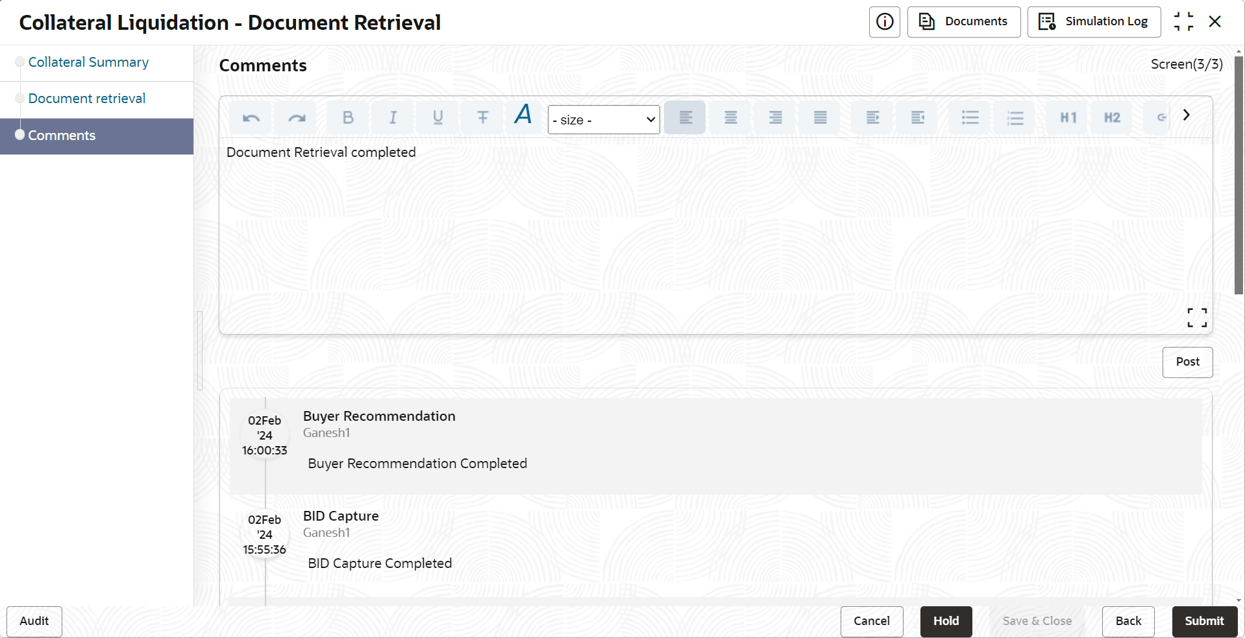
Task: Align comment text left
Action: [x=685, y=117]
